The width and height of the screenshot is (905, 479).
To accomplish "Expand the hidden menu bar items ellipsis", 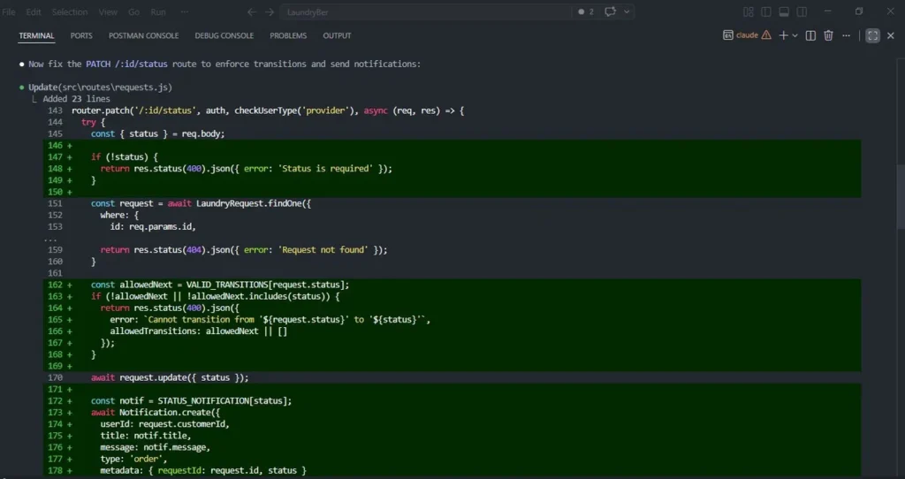I will [184, 12].
